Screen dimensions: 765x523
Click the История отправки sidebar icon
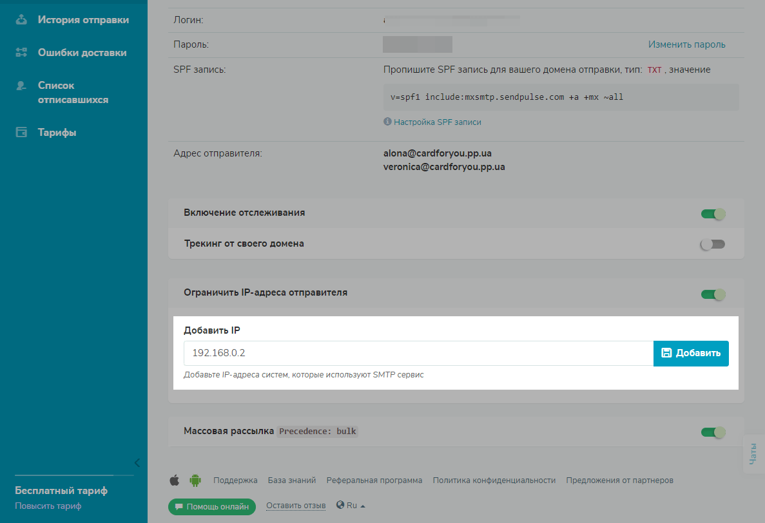point(21,19)
